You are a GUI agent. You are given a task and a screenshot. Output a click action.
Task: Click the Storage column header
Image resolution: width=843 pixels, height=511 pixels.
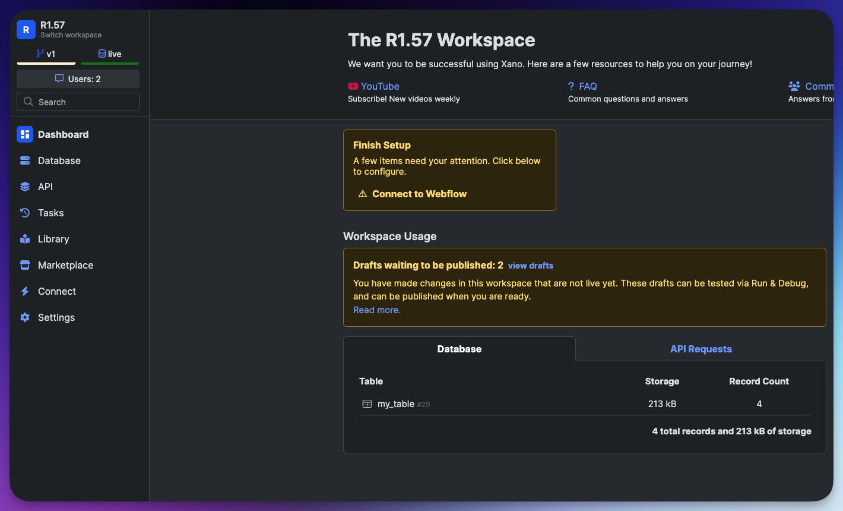[662, 381]
